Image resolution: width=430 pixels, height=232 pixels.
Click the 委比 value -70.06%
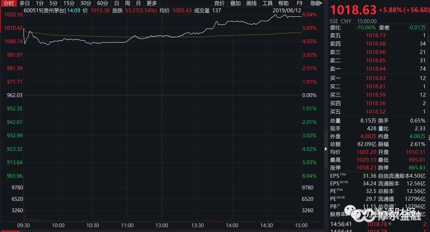coord(365,28)
